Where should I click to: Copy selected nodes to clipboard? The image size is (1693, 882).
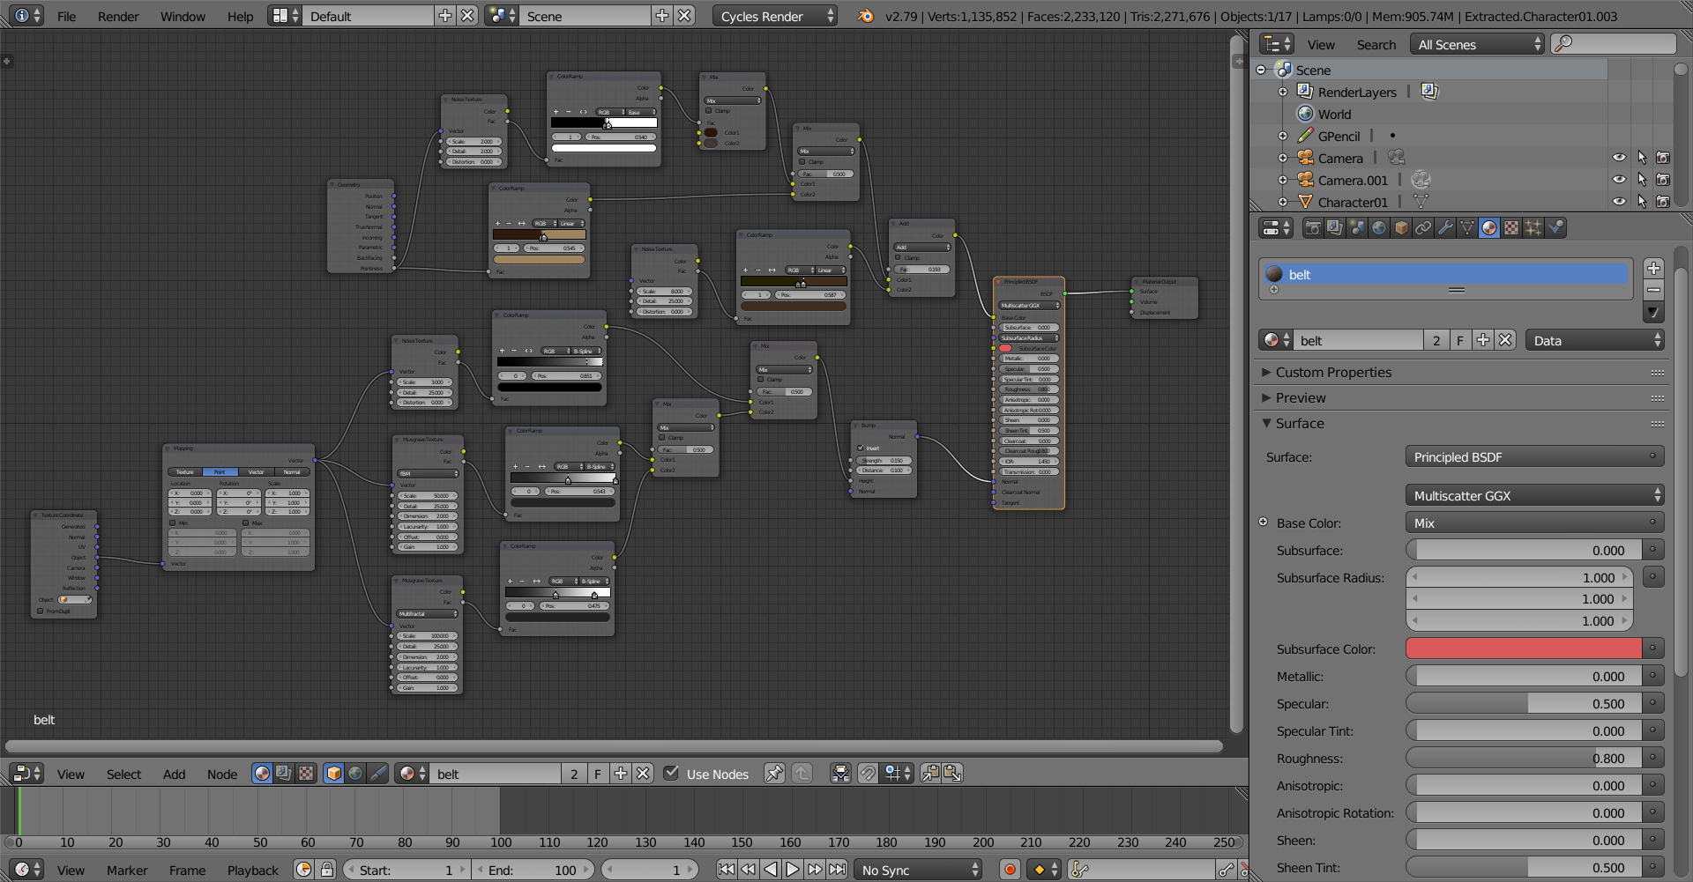coord(930,774)
